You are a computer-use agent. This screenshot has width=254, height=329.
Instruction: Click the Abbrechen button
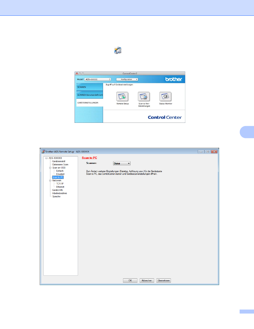click(x=147, y=281)
